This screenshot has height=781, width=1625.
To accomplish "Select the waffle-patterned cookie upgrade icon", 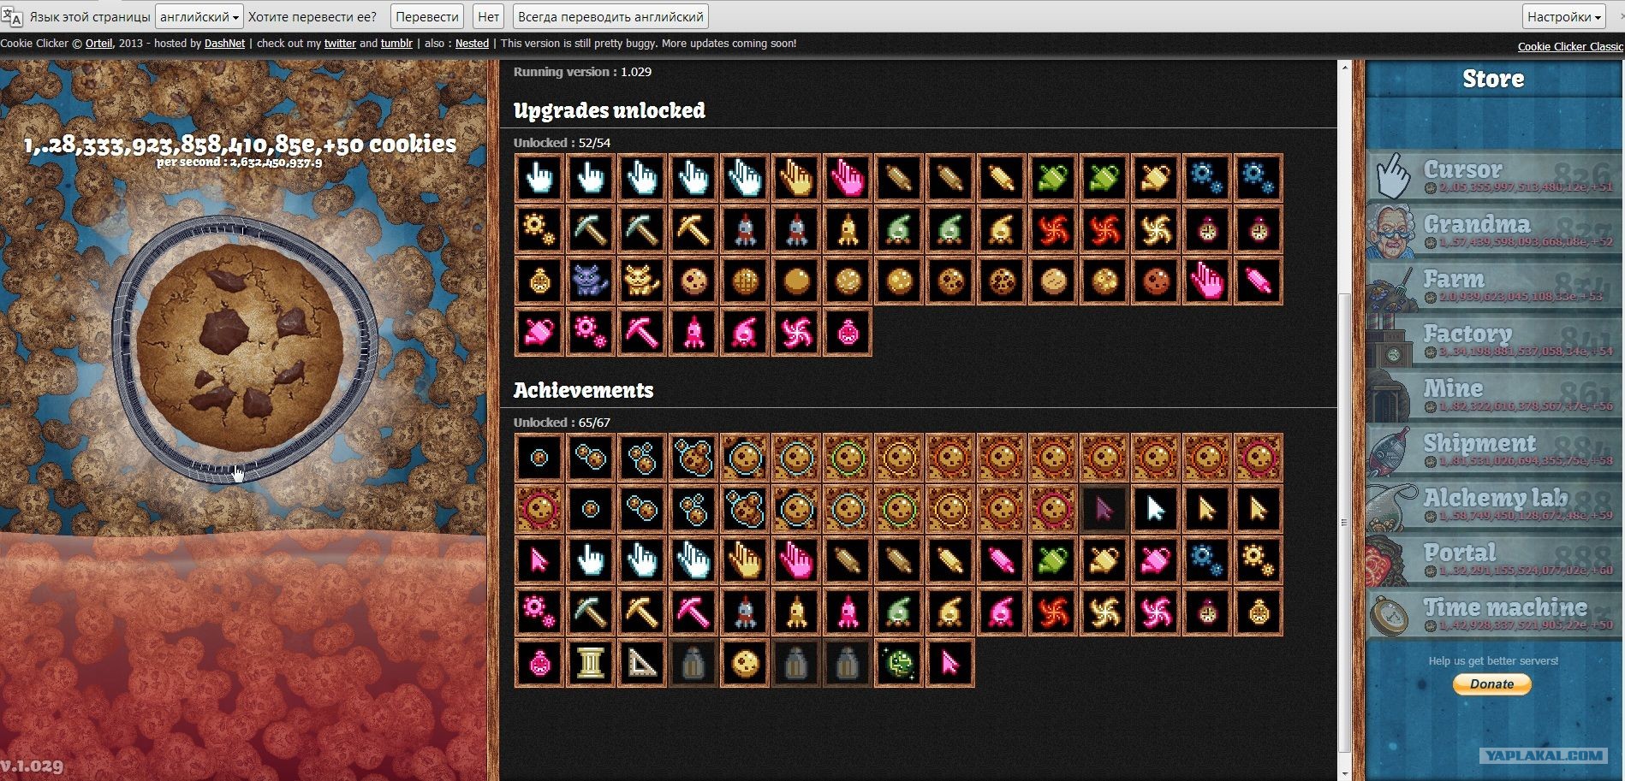I will click(x=745, y=281).
